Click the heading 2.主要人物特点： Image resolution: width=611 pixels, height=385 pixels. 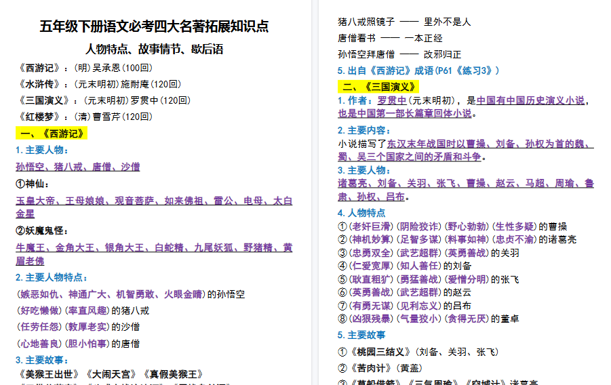52,277
